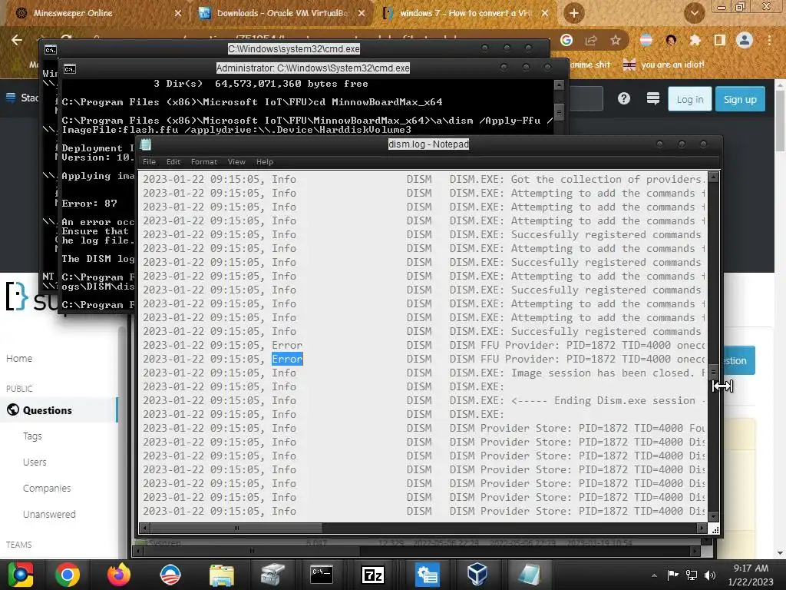Open the Chrome taskbar icon

68,575
